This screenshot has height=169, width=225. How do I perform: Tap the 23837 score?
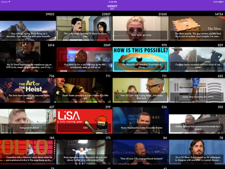tap(106, 14)
